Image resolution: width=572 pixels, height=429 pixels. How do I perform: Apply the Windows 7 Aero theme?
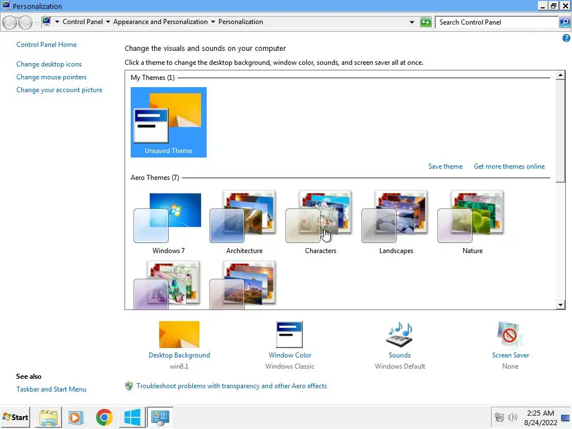[x=169, y=222]
